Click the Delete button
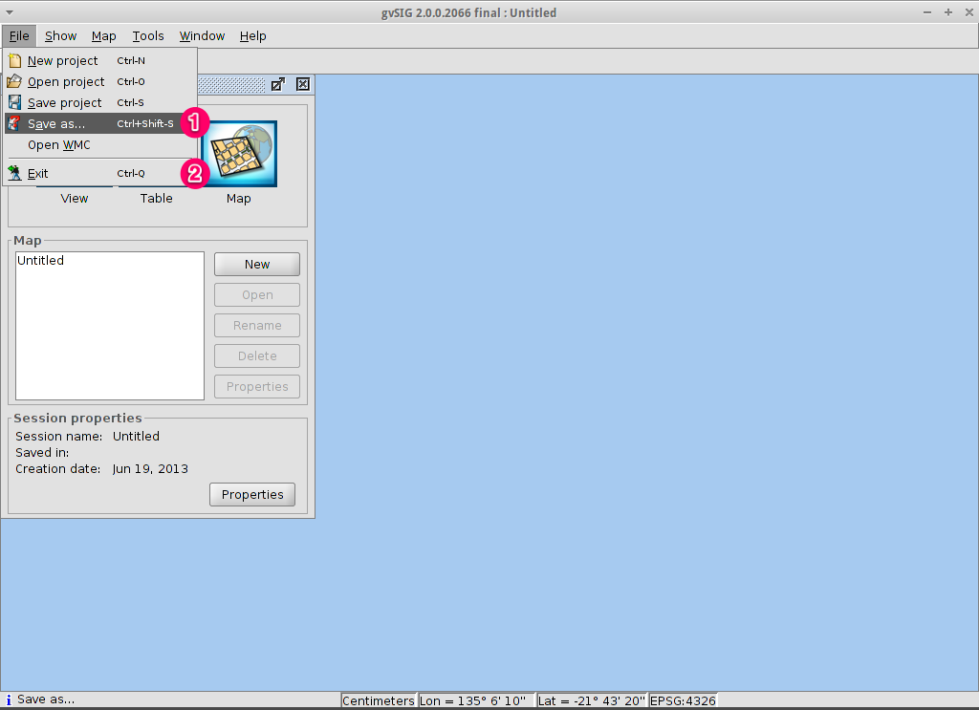Screen dimensions: 979x710 (x=257, y=355)
